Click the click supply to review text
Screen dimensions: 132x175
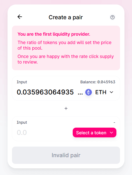coord(66,59)
